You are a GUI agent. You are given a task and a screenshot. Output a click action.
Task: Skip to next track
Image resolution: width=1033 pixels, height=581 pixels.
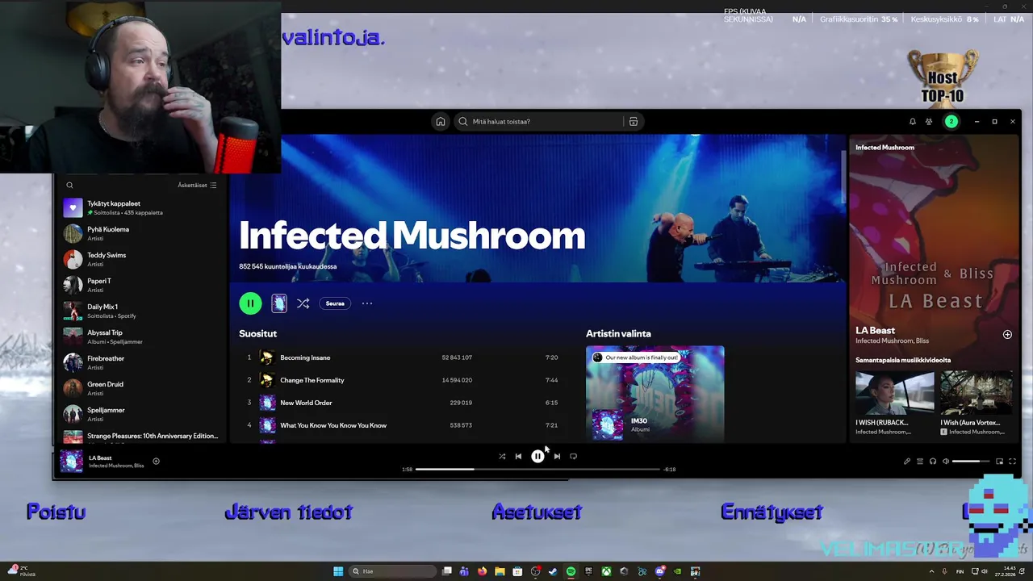[557, 457]
